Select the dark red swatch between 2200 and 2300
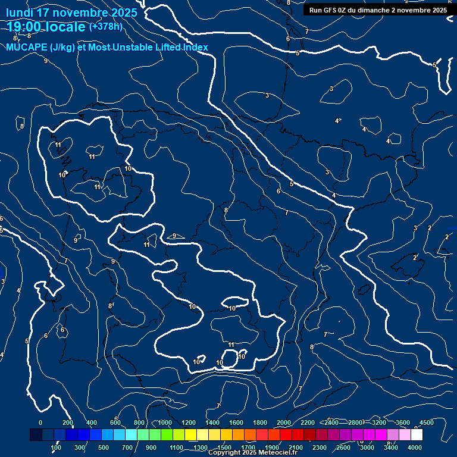457x457 pixels. pos(310,434)
